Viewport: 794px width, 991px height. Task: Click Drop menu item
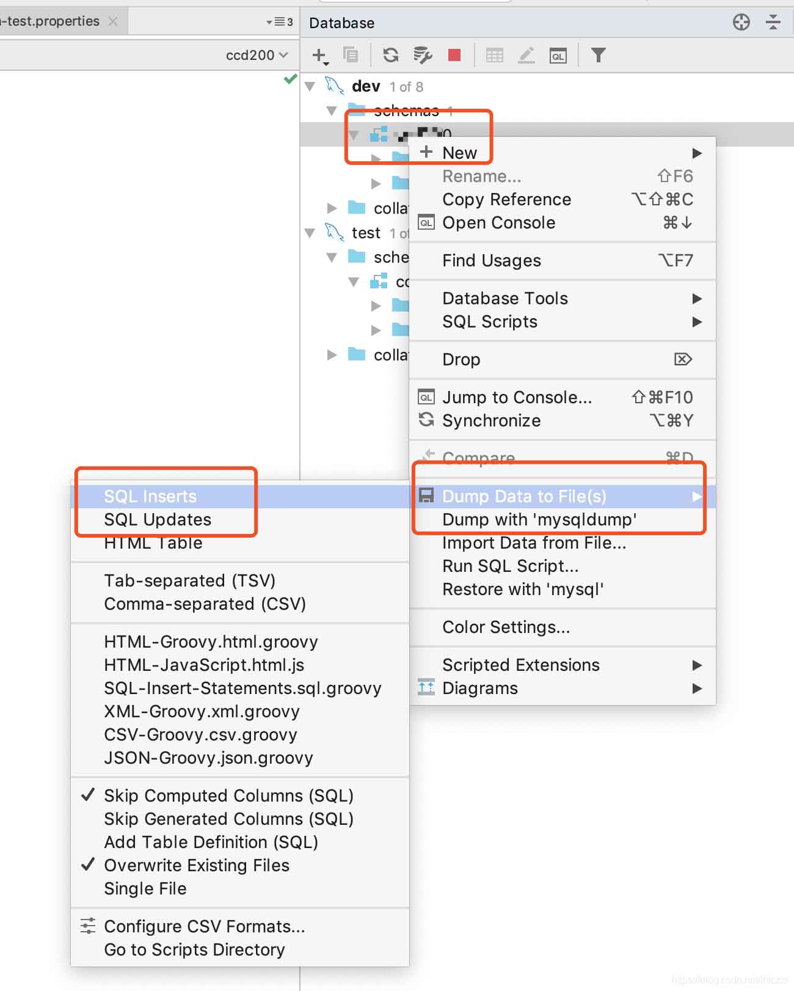[563, 359]
